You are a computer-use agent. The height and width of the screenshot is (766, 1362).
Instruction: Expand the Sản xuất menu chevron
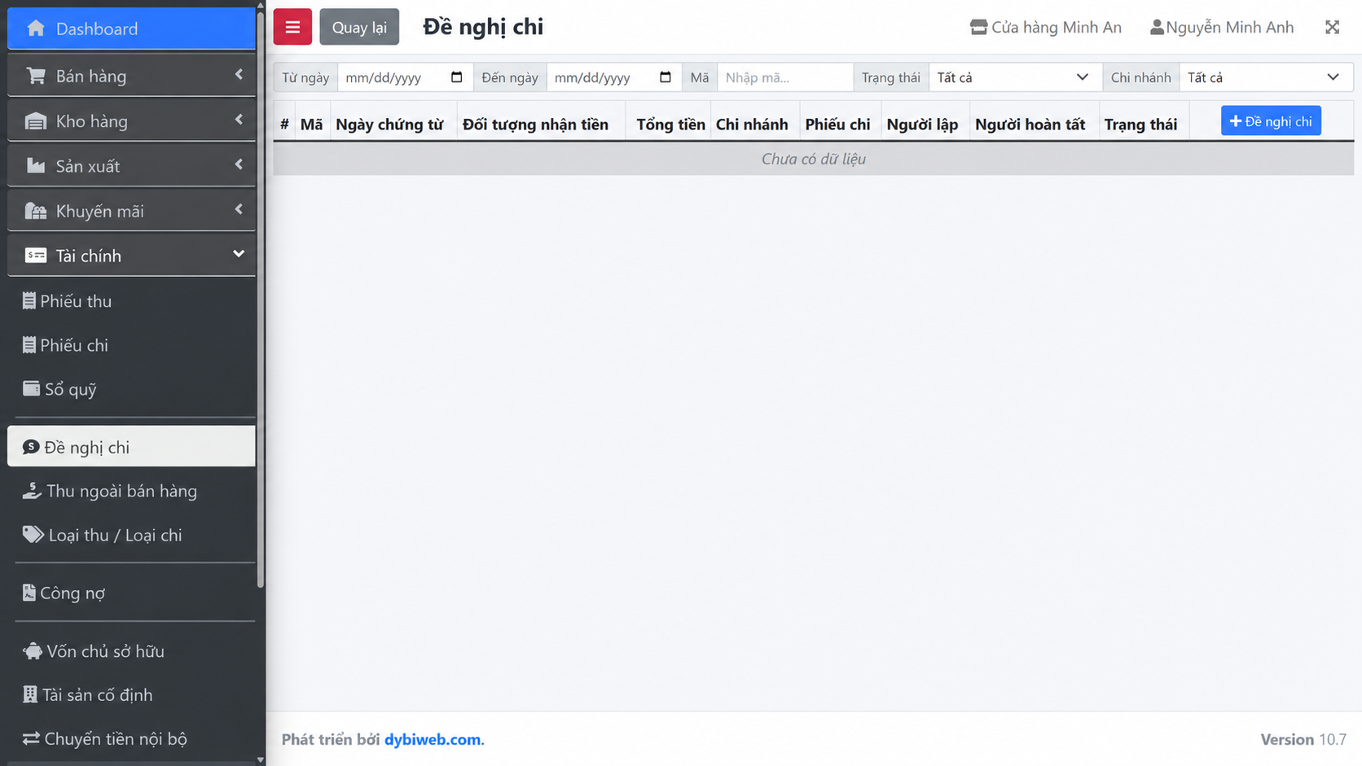239,164
